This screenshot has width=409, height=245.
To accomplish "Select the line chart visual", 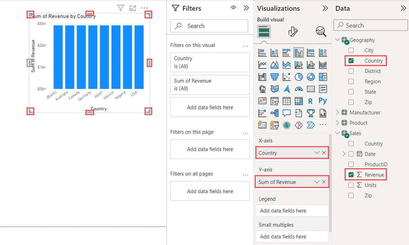I will (262, 65).
